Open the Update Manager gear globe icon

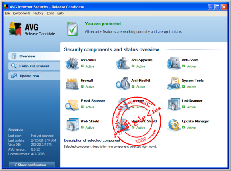173,125
